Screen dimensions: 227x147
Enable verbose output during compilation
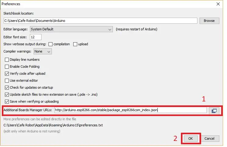point(50,44)
